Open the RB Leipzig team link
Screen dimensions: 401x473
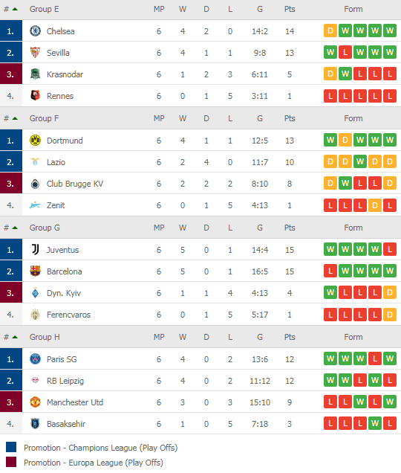pos(65,381)
